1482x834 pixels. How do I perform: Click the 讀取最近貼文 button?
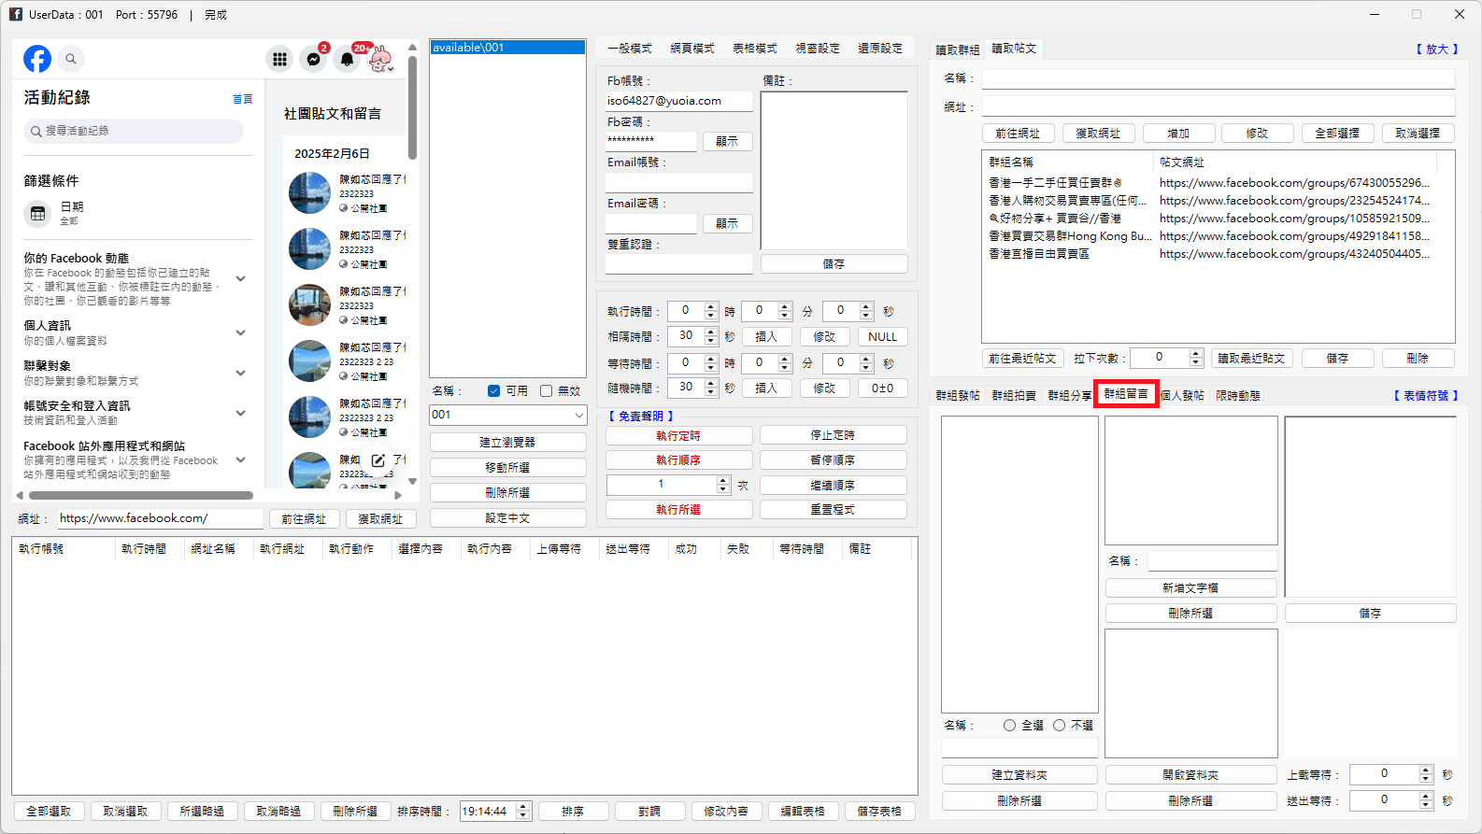[1251, 358]
